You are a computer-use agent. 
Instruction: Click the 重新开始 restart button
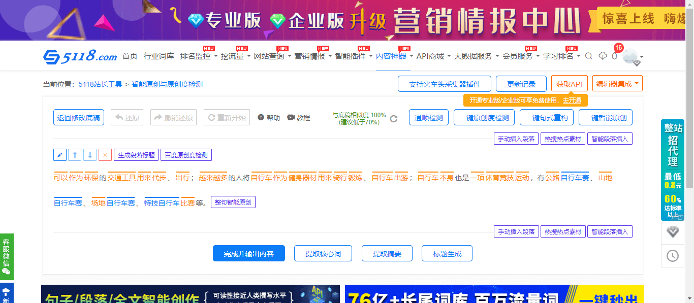click(227, 118)
